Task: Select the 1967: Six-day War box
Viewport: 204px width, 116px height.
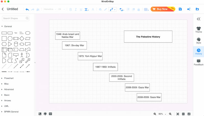Action: tap(74, 45)
